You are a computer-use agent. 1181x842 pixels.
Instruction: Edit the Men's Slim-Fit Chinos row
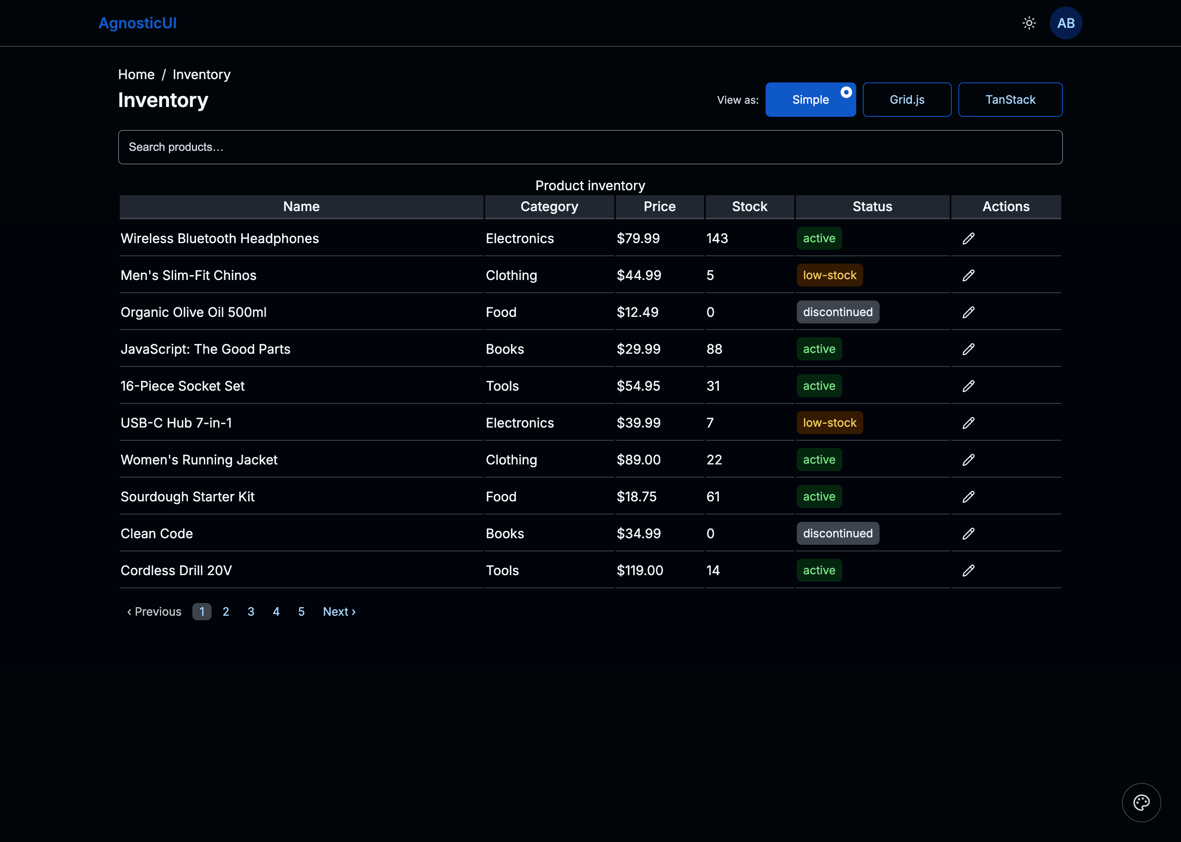(x=969, y=275)
